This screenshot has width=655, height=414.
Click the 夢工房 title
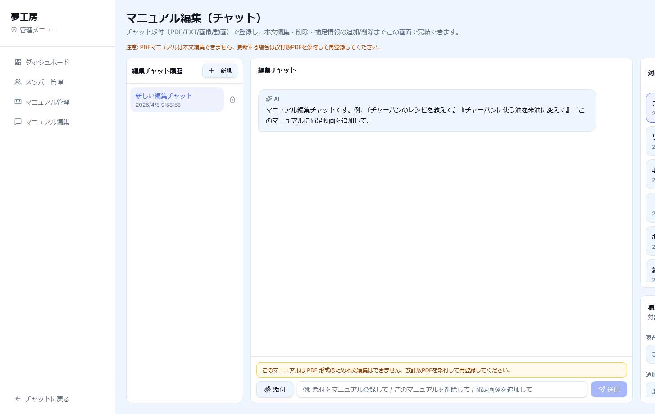pyautogui.click(x=24, y=17)
